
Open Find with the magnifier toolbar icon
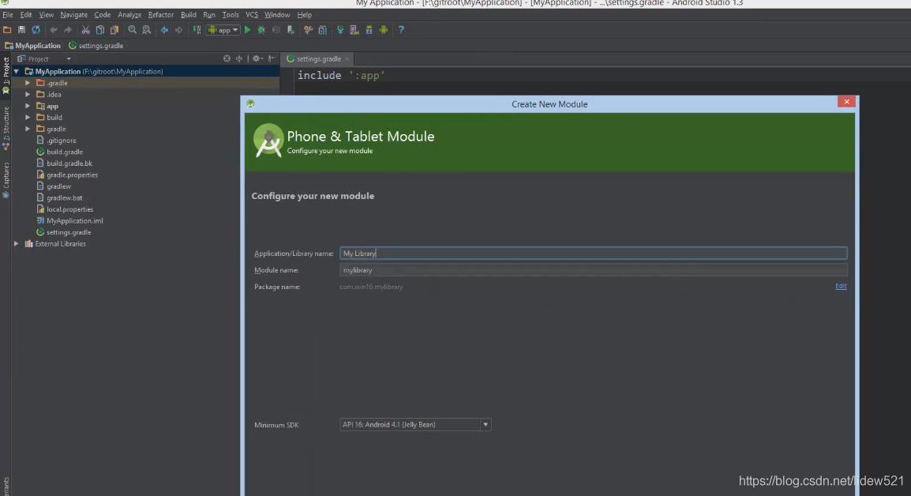point(131,29)
